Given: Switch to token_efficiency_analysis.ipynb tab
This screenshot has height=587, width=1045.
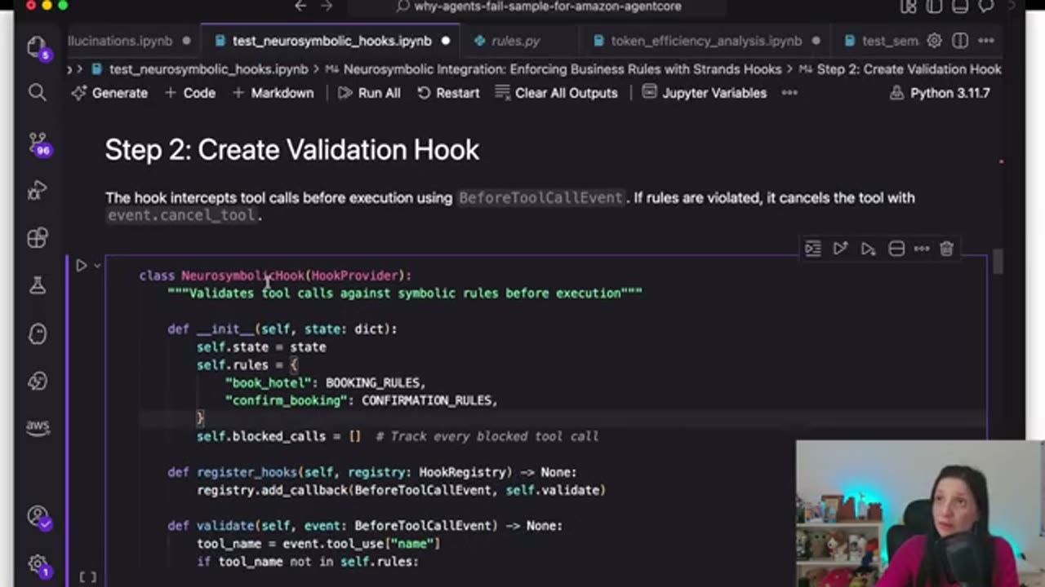Looking at the screenshot, I should click(706, 41).
